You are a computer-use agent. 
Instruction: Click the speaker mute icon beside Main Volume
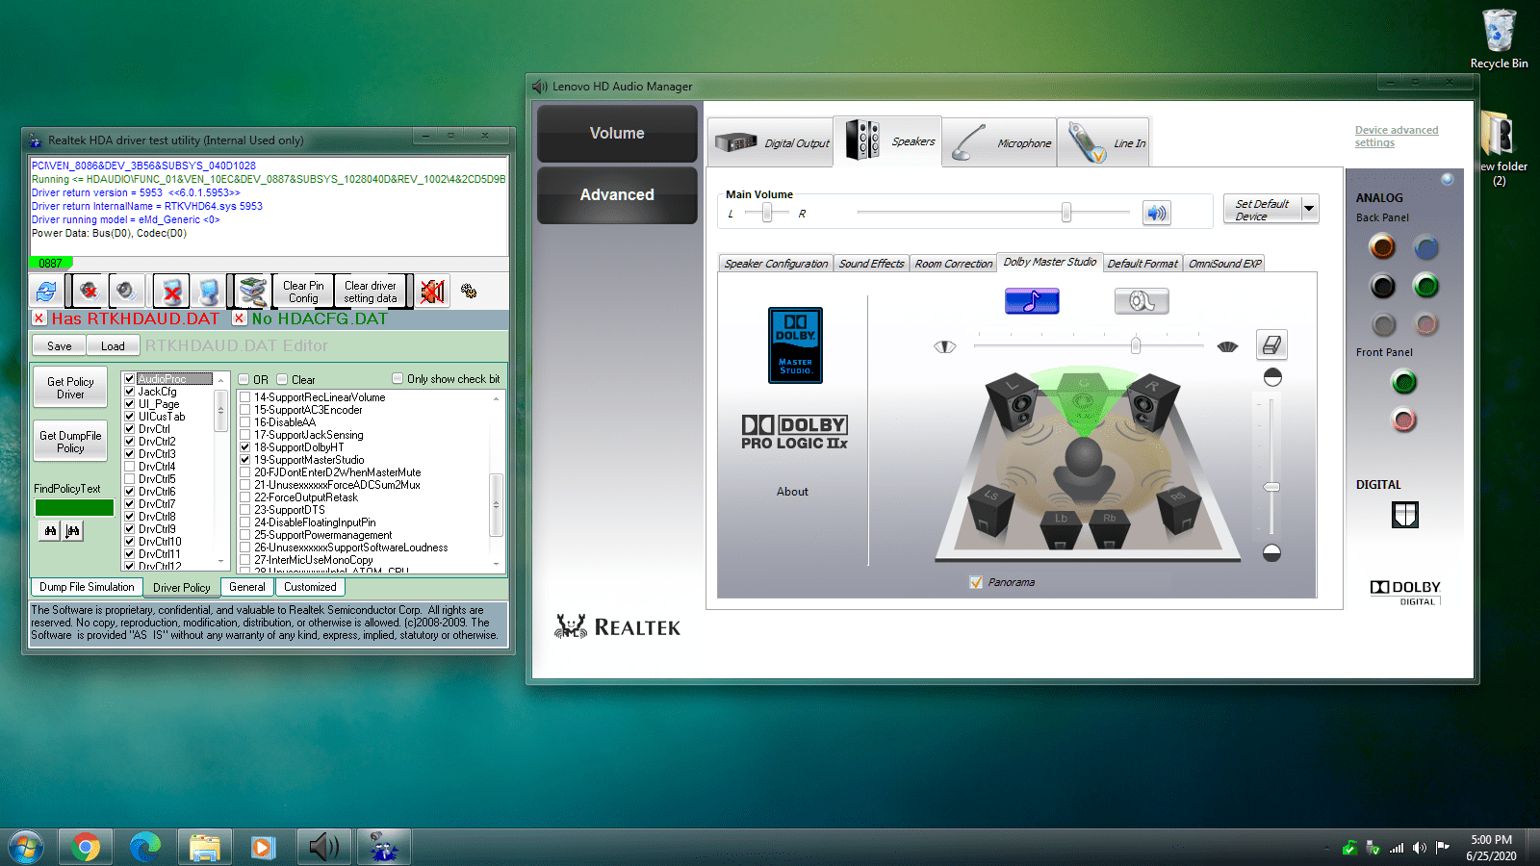1156,213
